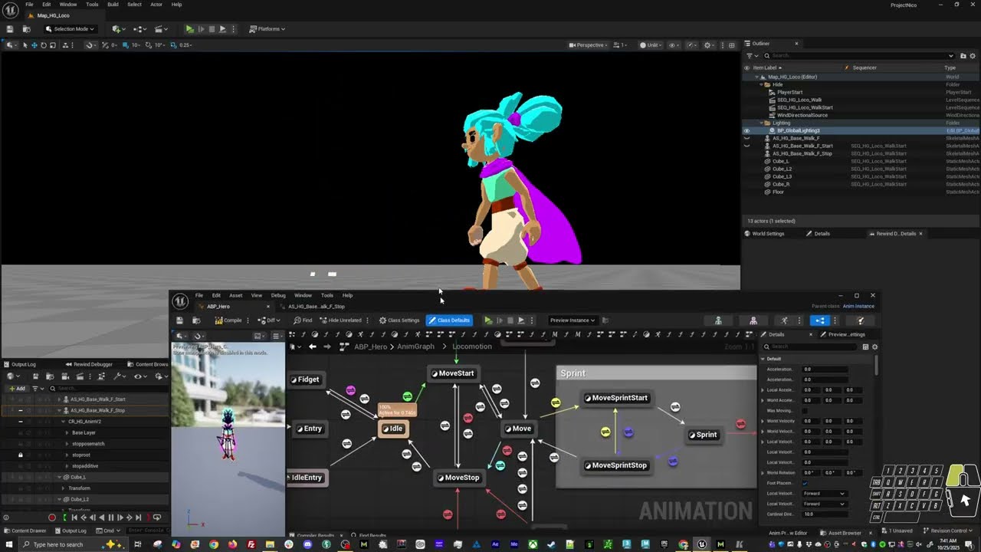The image size is (981, 552).
Task: Switch to Rewind Debugger tab
Action: (89, 364)
